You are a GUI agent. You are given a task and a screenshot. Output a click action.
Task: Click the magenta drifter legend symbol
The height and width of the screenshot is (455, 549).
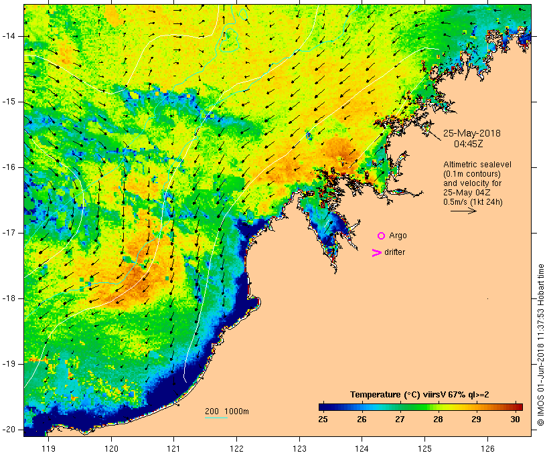tap(377, 253)
